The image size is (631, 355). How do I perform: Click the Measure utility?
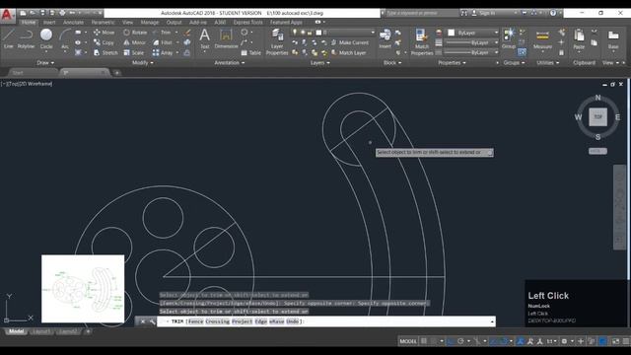click(542, 38)
